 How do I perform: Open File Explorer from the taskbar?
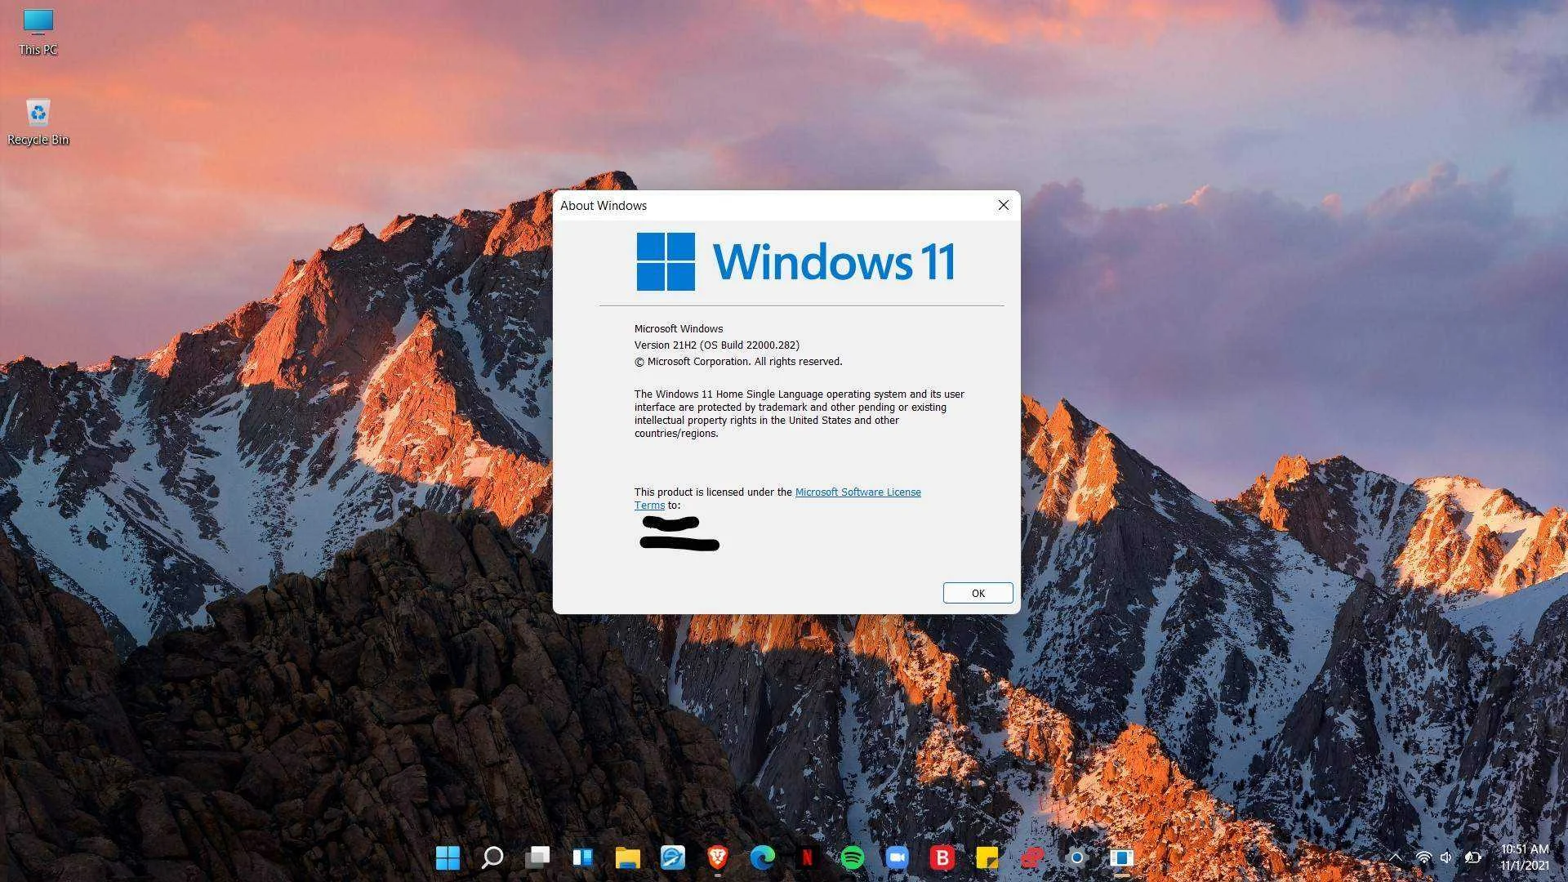627,857
